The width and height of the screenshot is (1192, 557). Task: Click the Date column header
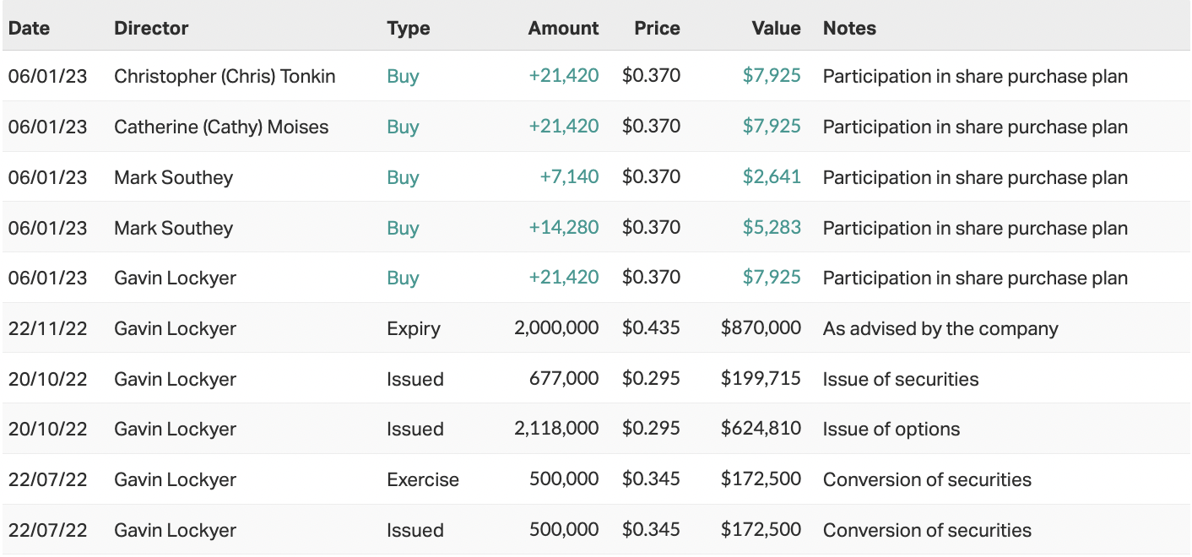[29, 28]
